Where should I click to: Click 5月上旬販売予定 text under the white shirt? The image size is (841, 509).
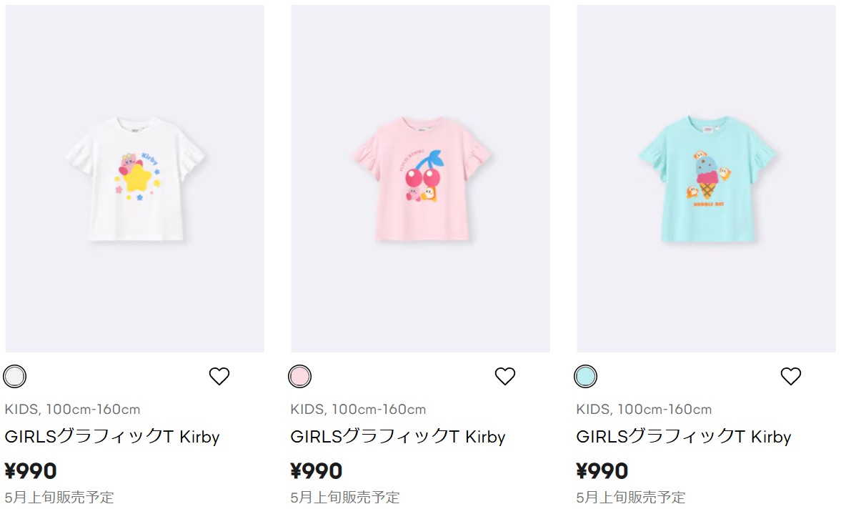[59, 497]
